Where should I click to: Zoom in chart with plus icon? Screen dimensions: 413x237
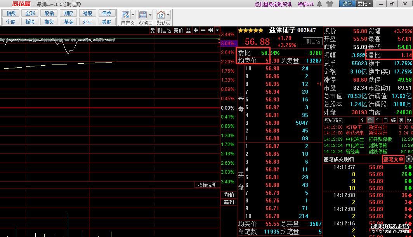[196, 30]
